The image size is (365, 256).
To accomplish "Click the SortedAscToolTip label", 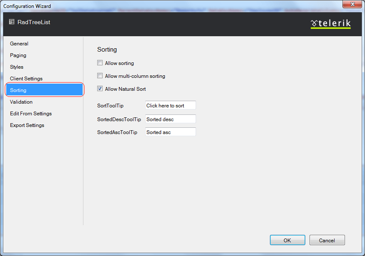I will (x=117, y=132).
